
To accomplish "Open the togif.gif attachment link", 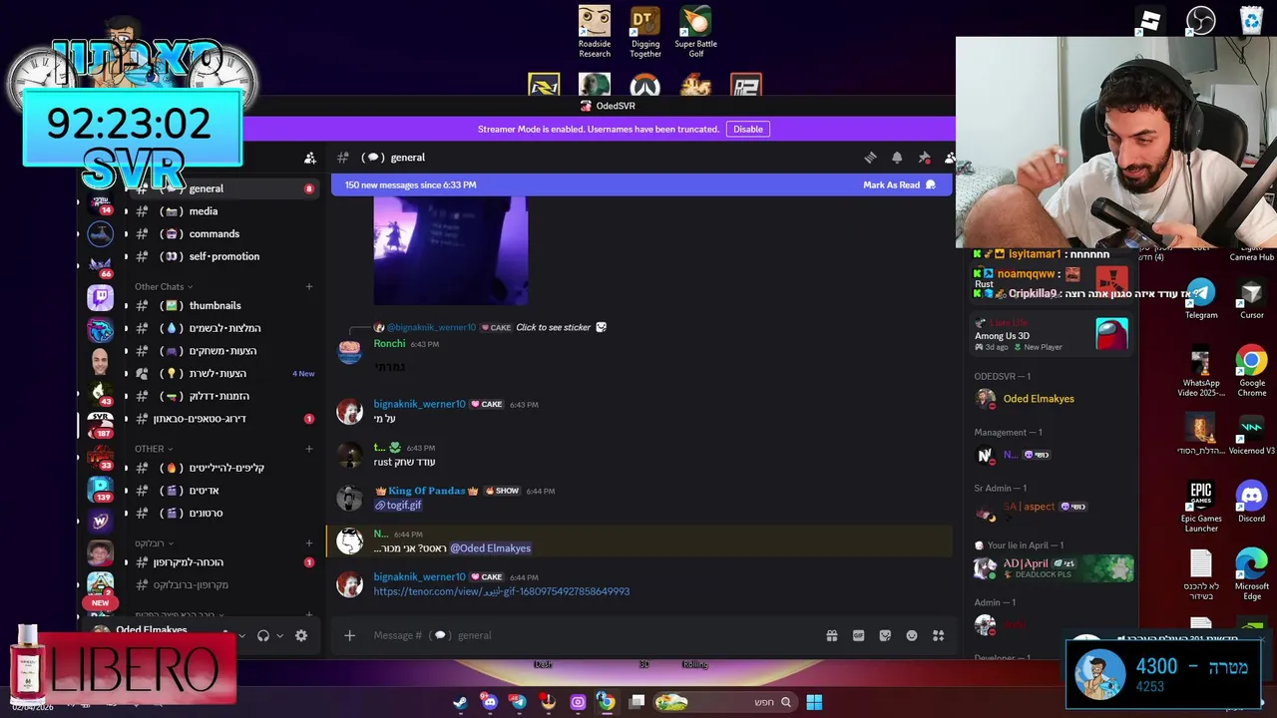I will tap(397, 505).
